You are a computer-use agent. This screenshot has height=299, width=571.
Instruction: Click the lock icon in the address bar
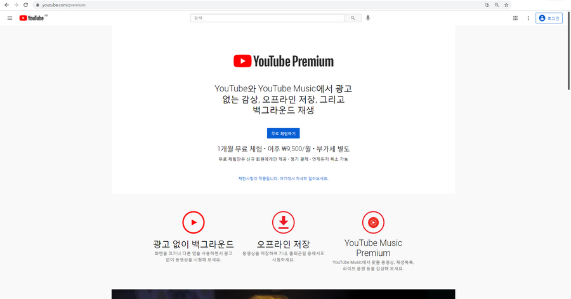click(x=37, y=5)
